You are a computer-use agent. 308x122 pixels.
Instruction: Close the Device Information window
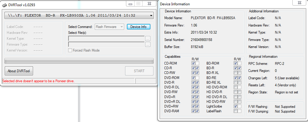300,3
